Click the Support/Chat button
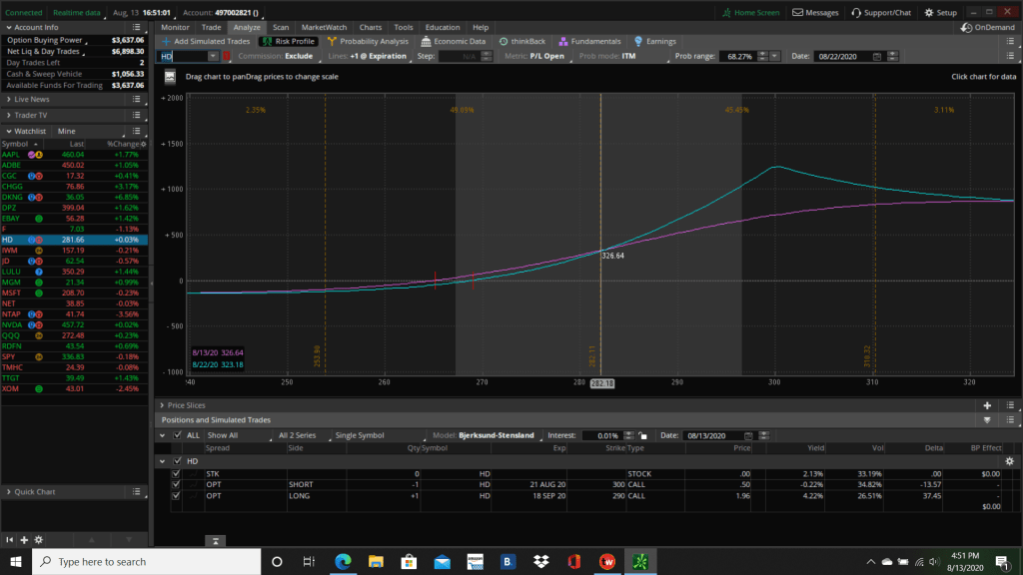Screen dimensions: 1023x575 click(x=881, y=13)
